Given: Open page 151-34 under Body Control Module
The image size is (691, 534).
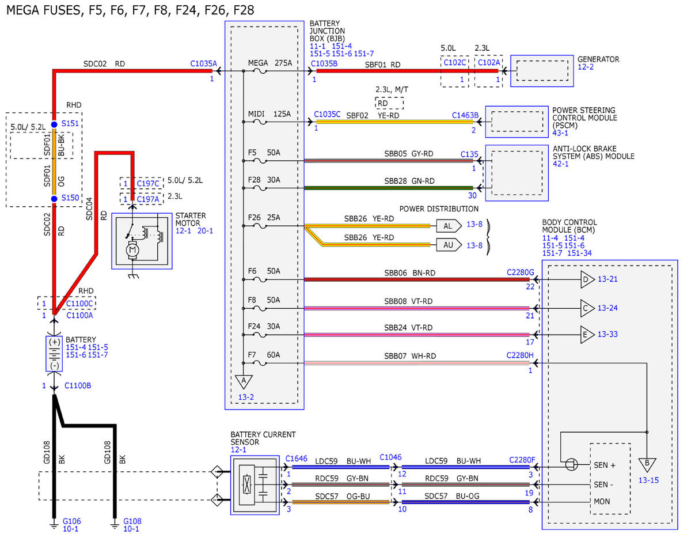Looking at the screenshot, I should 580,253.
